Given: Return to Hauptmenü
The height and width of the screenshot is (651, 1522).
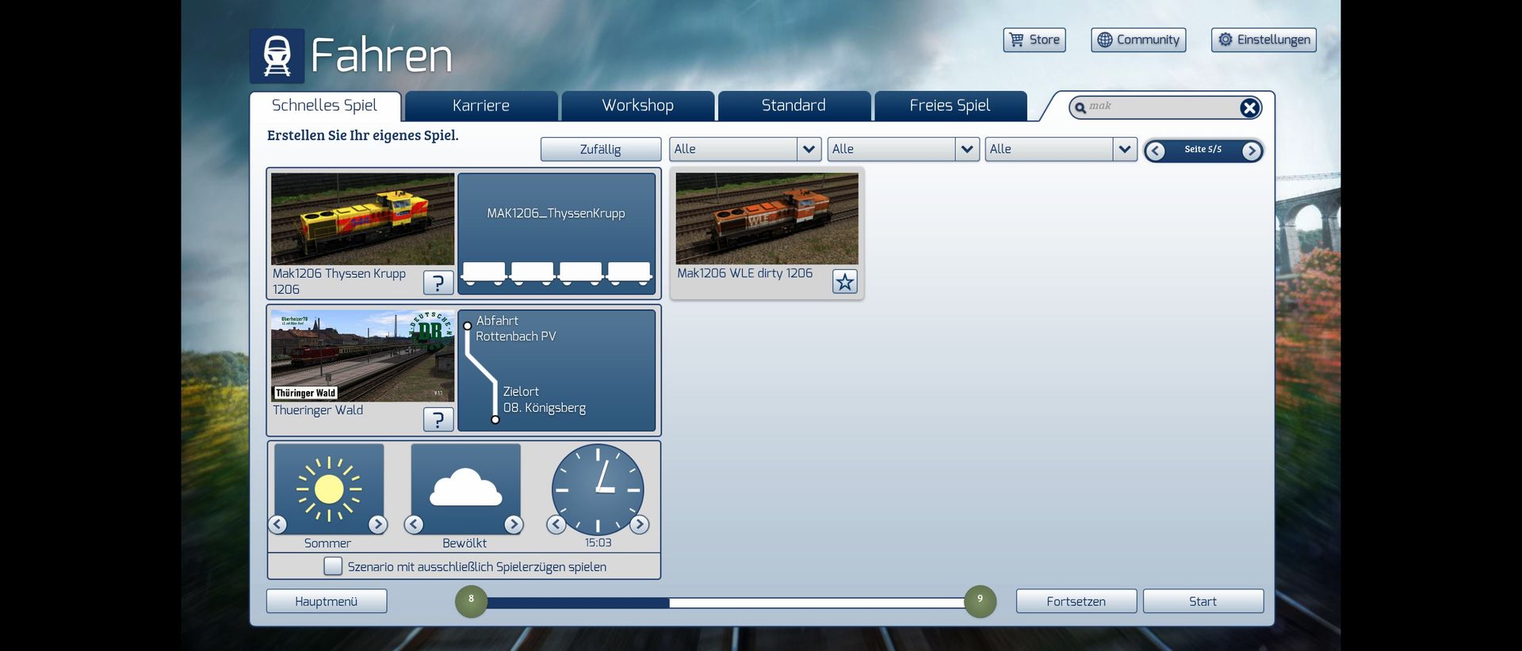Looking at the screenshot, I should (327, 601).
